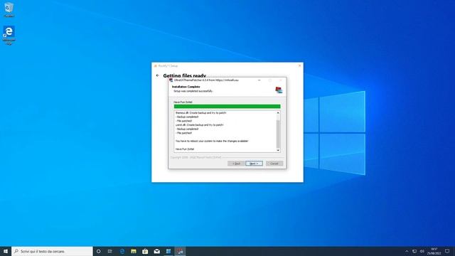Viewport: 455px width, 256px height.
Task: Go back using Rectify11 Setup arrow
Action: [158, 75]
